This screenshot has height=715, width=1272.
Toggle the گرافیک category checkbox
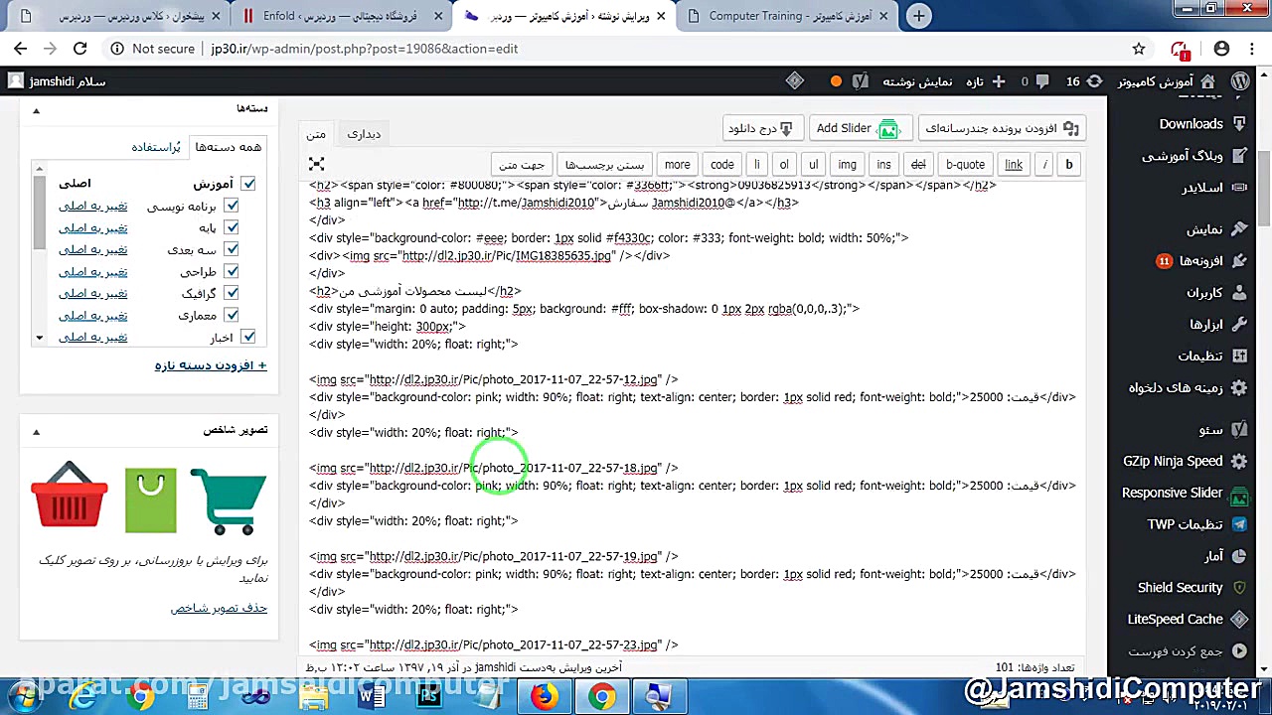[x=231, y=293]
